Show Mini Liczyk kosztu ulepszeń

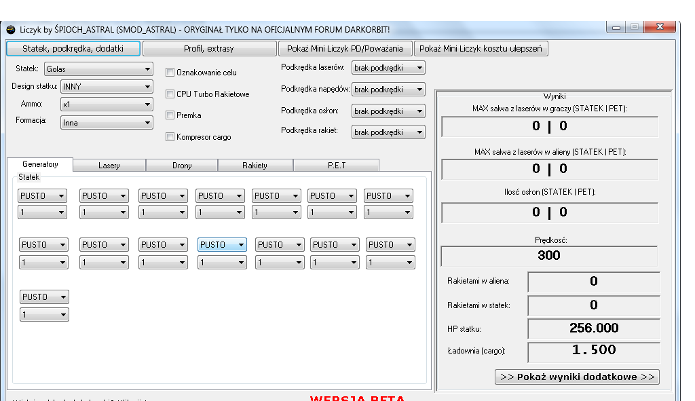click(x=481, y=48)
